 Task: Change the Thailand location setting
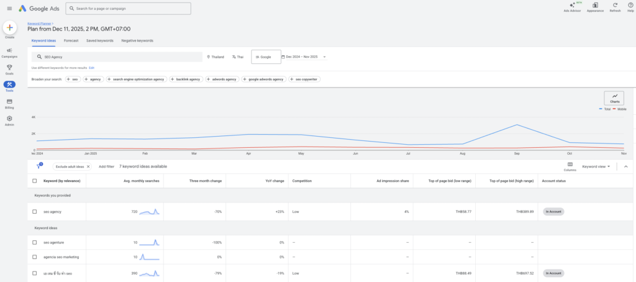click(216, 57)
